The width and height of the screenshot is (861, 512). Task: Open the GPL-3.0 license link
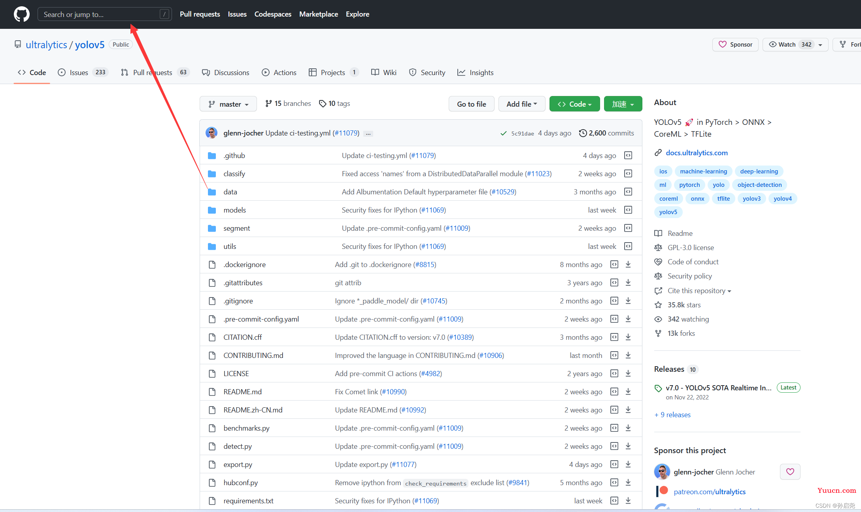pos(691,248)
